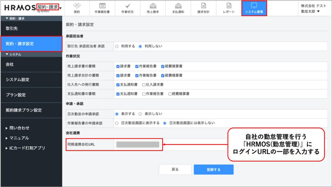The width and height of the screenshot is (332, 187).
Task: Uncheck 経費精算書 in 売上請求書の書類 row
Action: click(163, 66)
